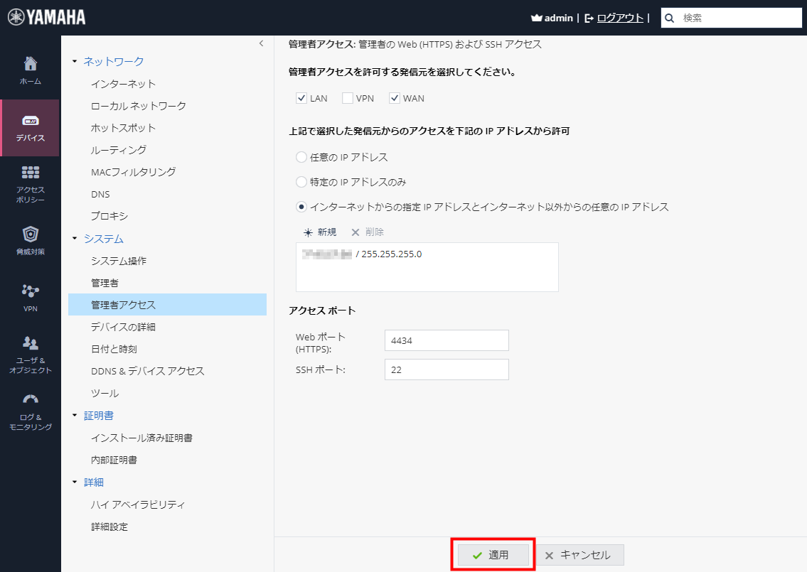This screenshot has width=807, height=572.
Task: Apply settings with the 適用 button
Action: tap(493, 555)
